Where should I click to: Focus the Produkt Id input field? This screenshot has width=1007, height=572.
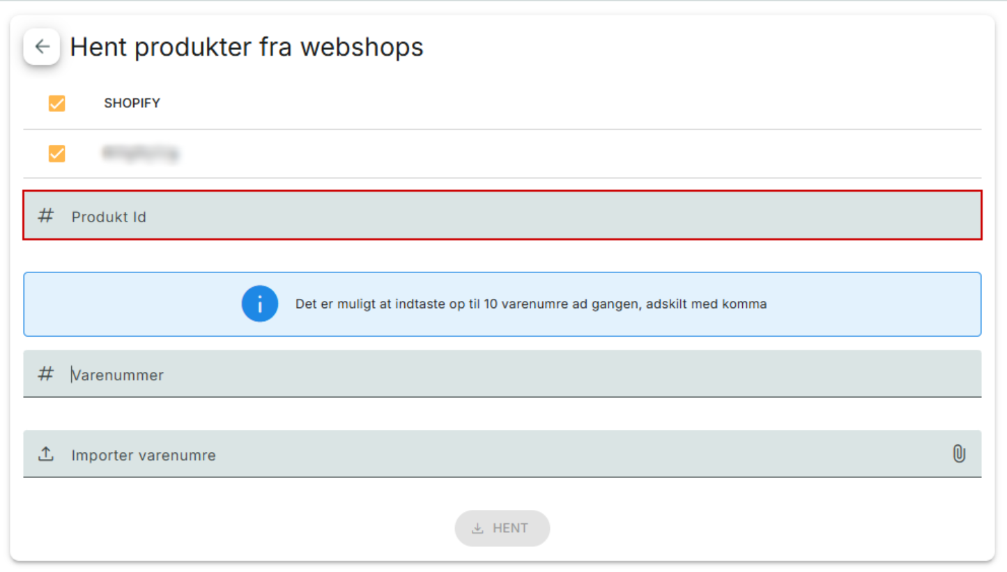pyautogui.click(x=502, y=215)
